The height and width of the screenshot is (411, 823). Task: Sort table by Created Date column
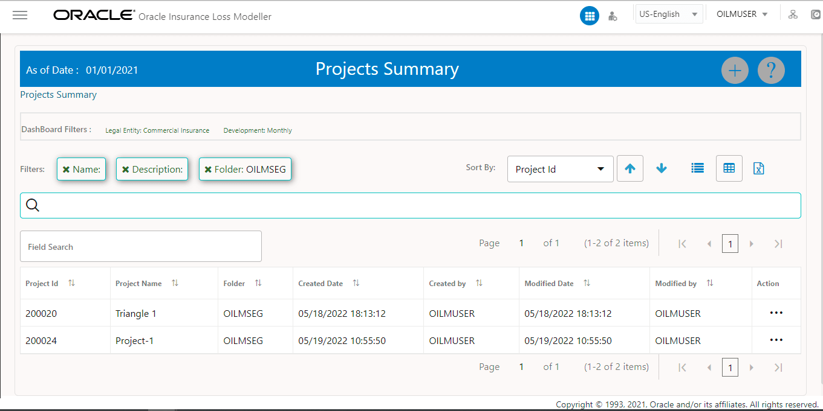pos(356,283)
